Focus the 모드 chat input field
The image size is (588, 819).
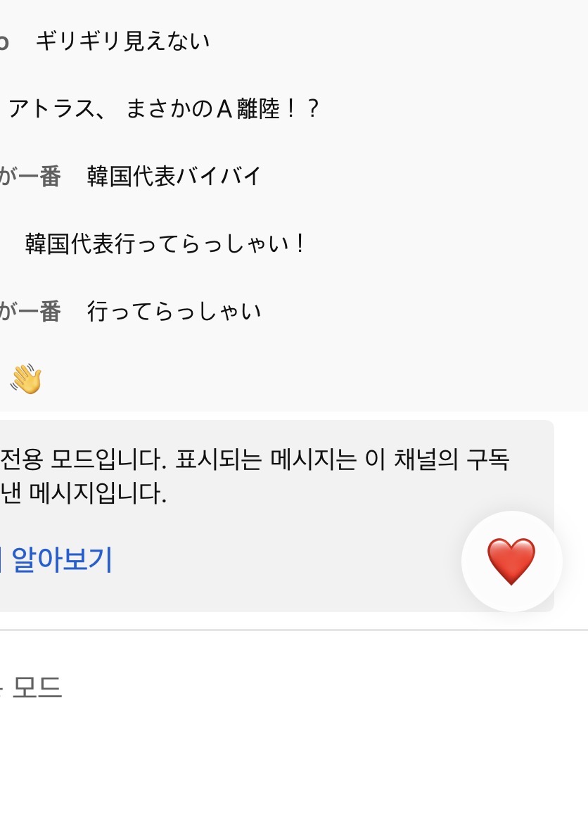(x=294, y=687)
